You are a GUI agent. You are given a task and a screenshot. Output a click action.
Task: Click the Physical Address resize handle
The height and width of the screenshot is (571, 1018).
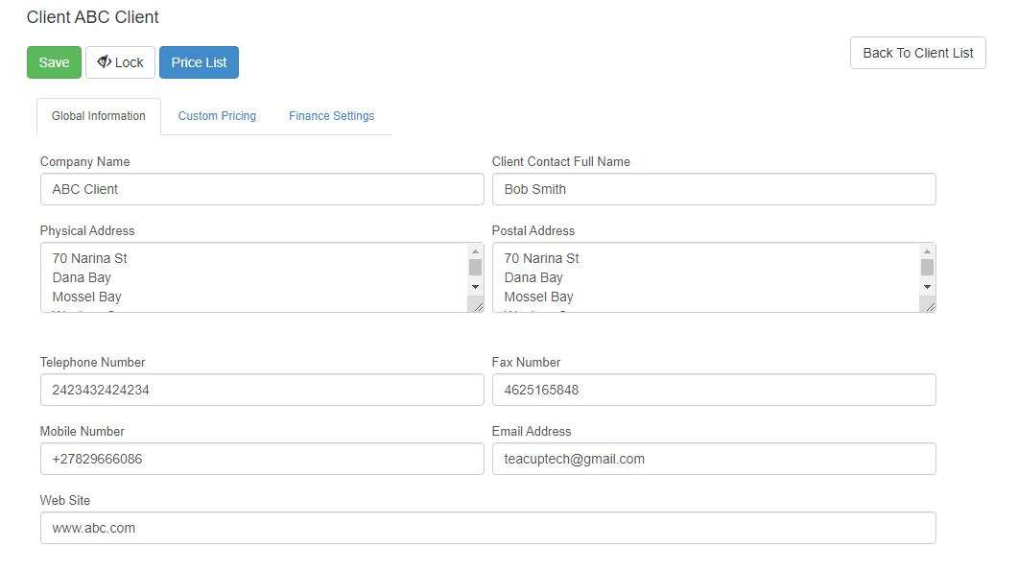pyautogui.click(x=476, y=305)
